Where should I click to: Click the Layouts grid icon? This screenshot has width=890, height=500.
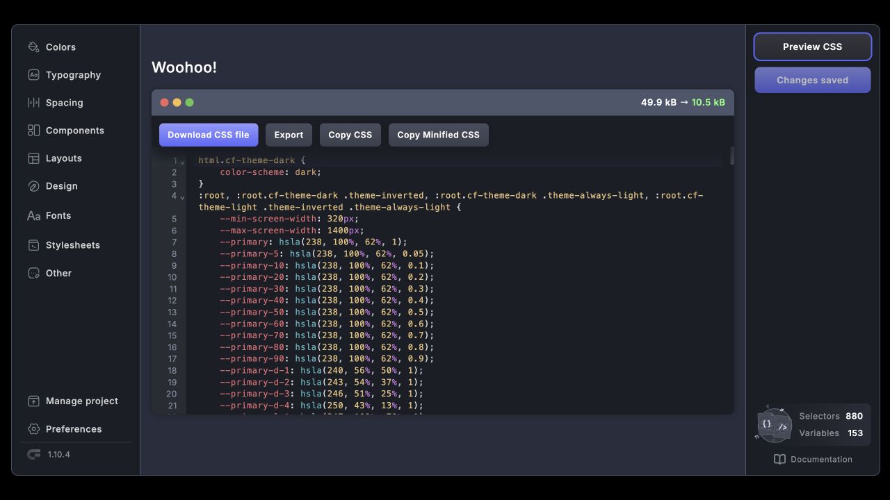click(x=33, y=158)
